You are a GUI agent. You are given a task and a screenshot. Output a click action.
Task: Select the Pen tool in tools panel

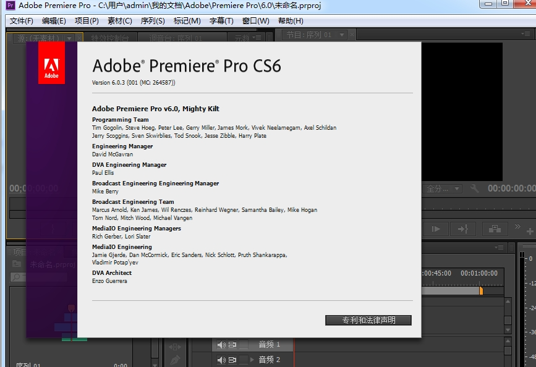tap(175, 360)
